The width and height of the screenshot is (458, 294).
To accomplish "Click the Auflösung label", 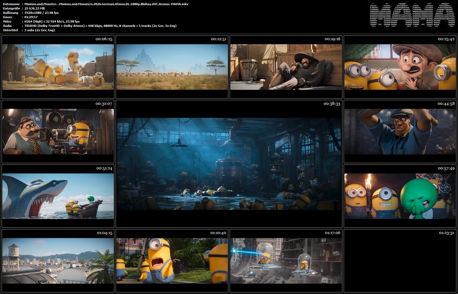I will coord(10,13).
